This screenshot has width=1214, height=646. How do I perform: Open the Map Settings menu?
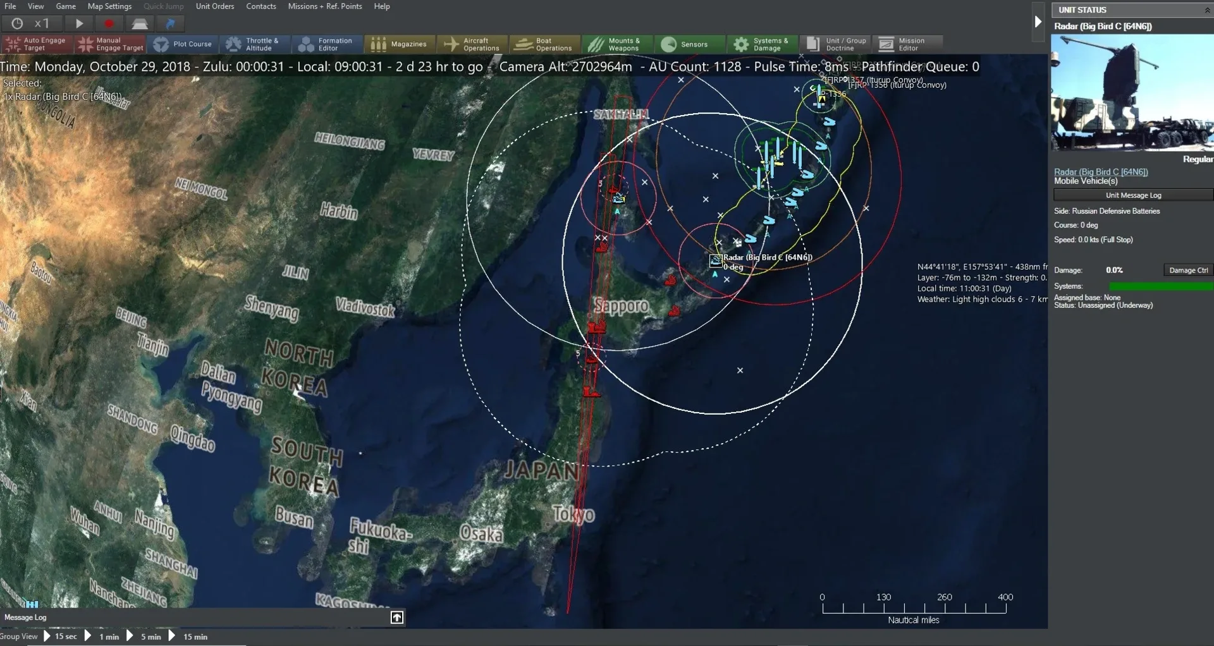109,6
